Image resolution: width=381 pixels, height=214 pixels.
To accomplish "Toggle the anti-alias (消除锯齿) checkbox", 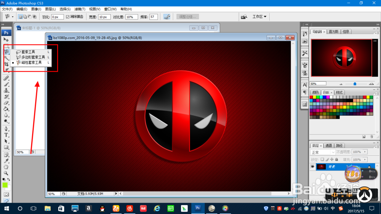I will tap(67, 17).
